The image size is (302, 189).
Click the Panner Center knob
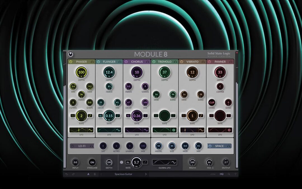(220, 87)
